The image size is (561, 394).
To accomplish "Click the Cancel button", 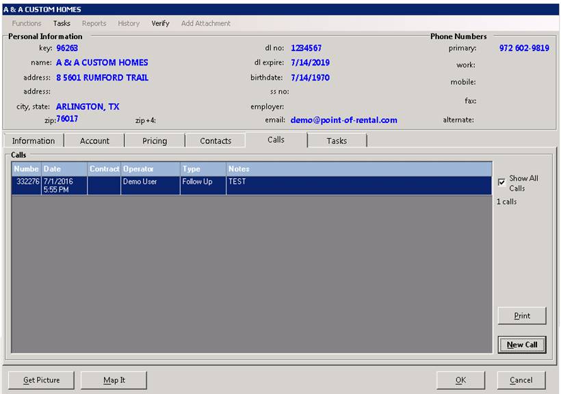I will (x=521, y=380).
